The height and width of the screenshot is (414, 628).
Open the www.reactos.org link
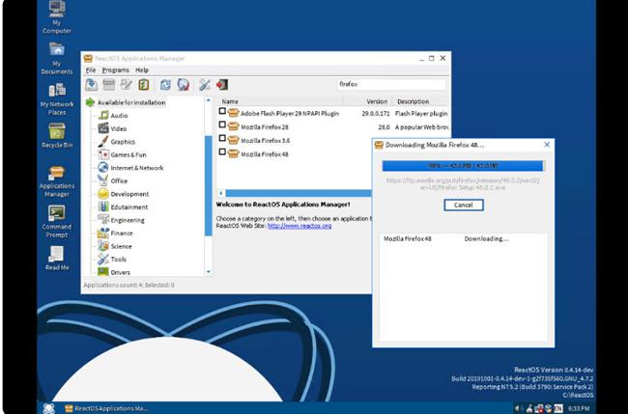pyautogui.click(x=300, y=226)
